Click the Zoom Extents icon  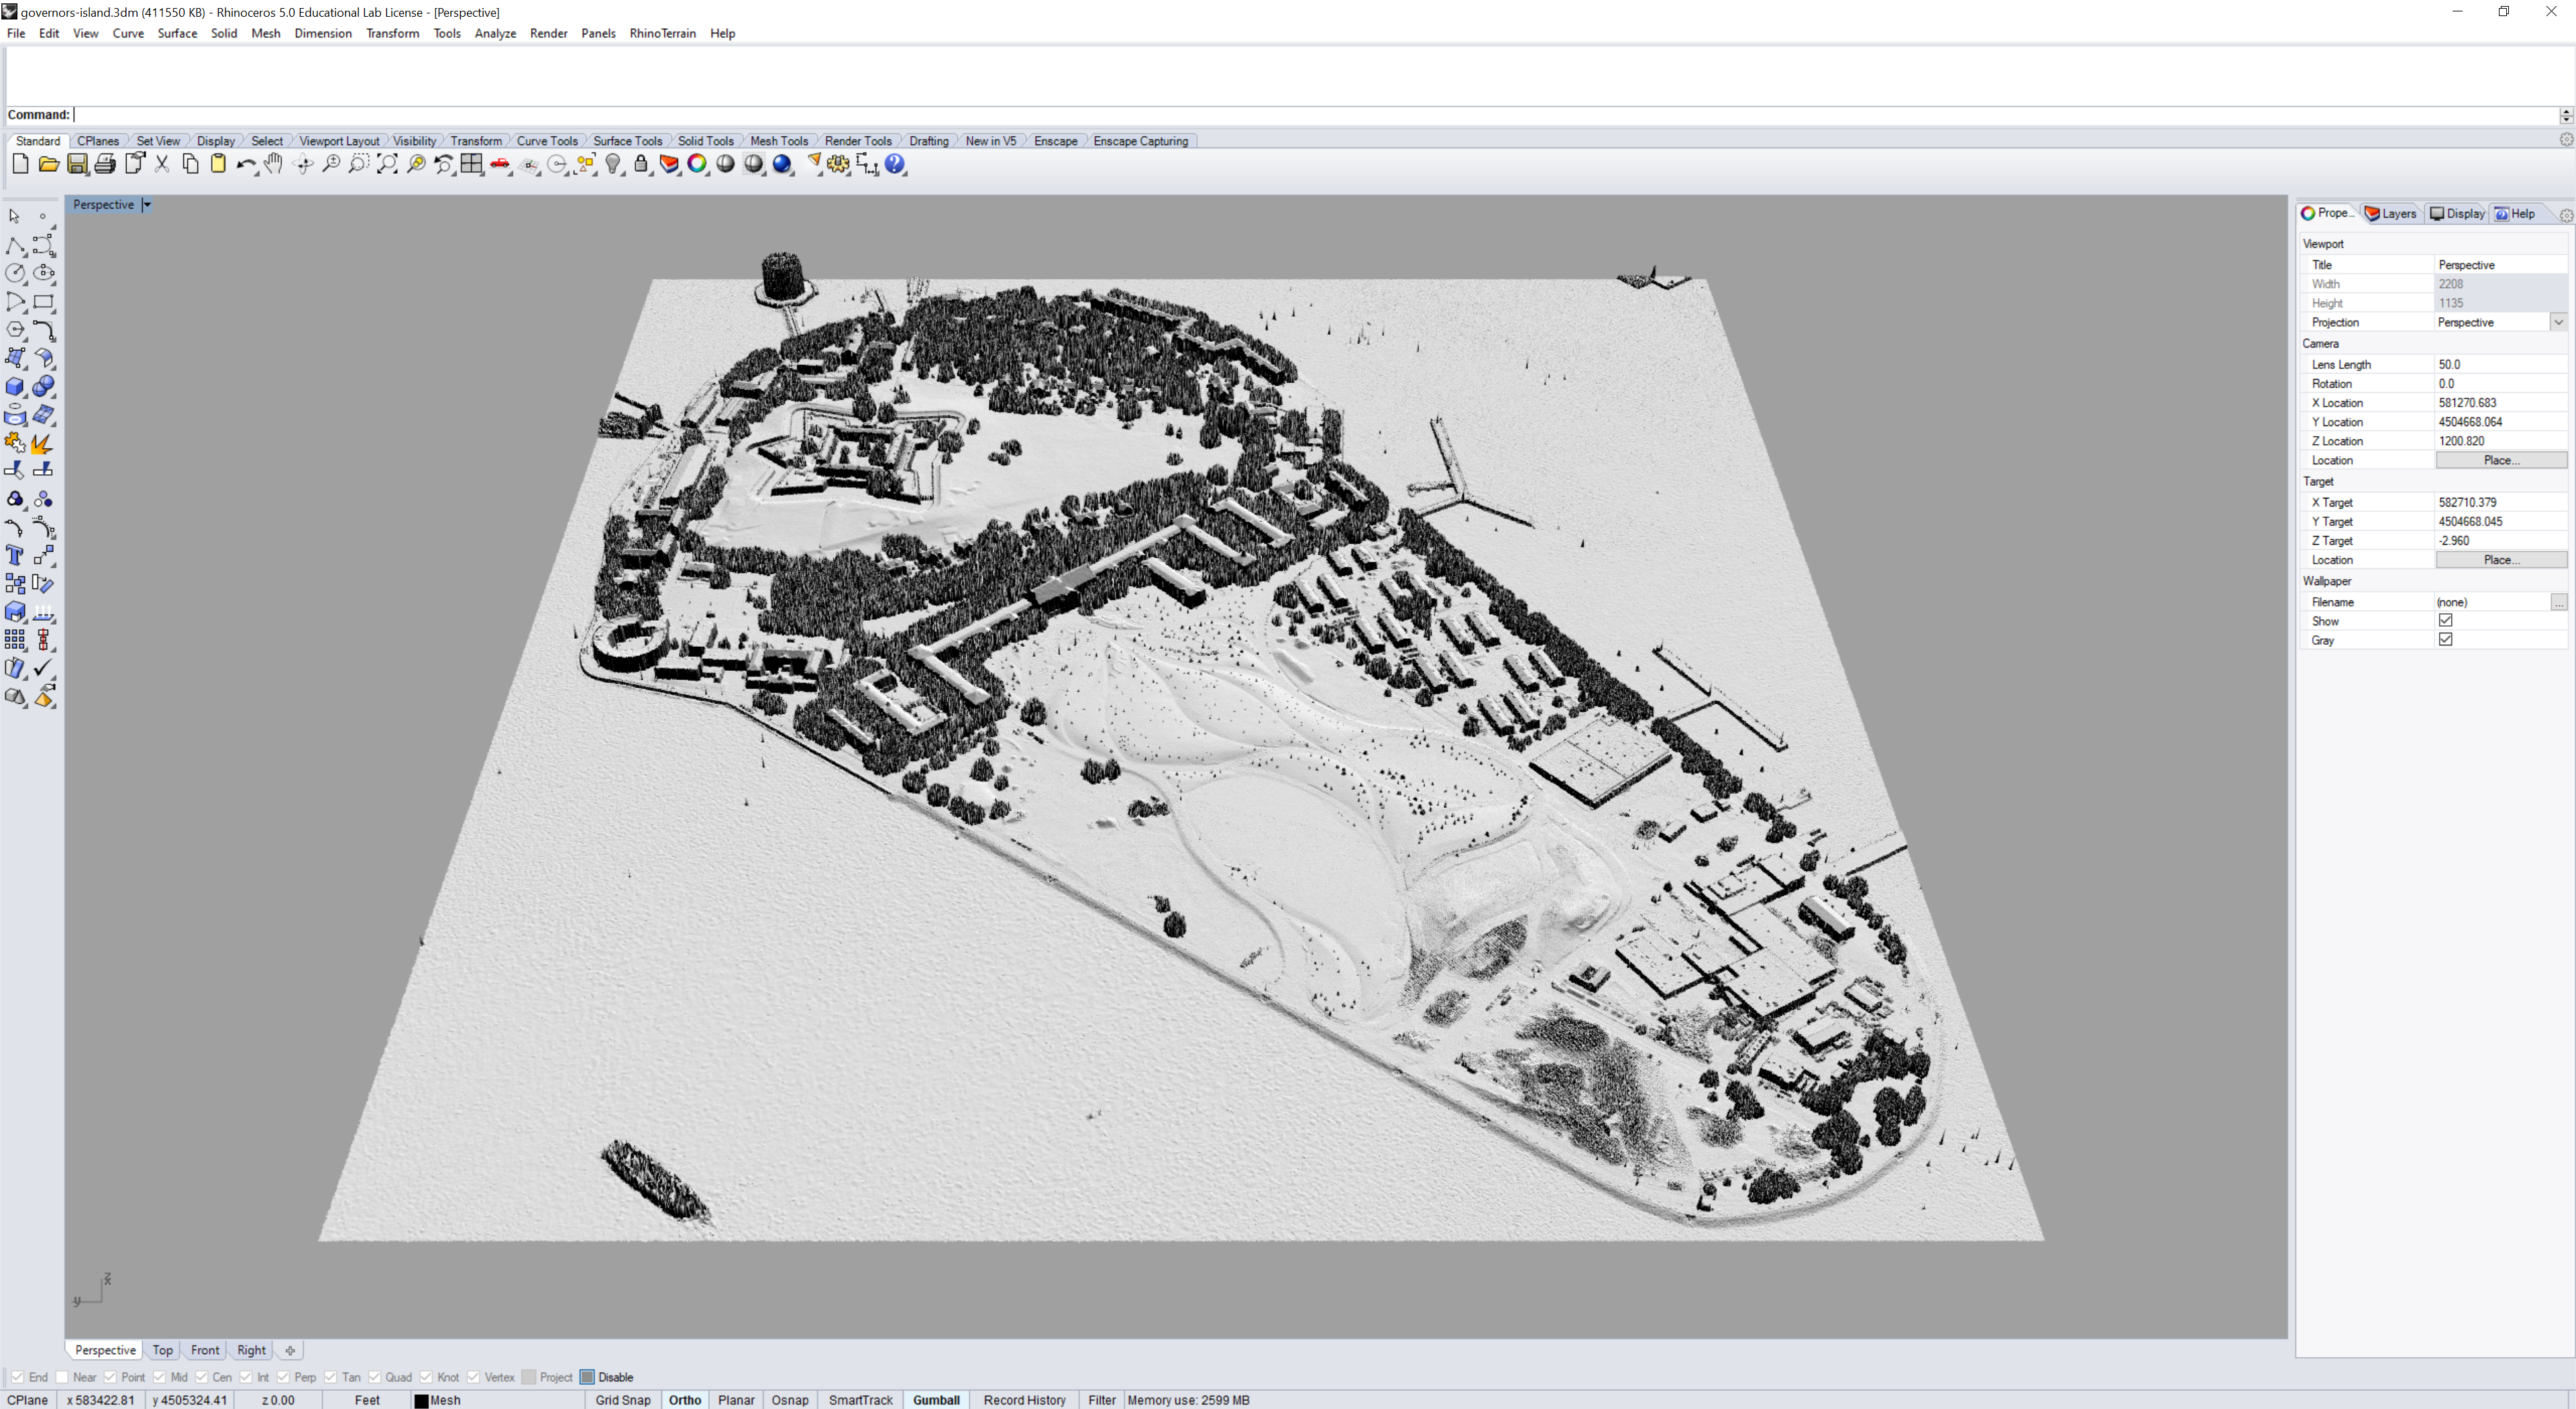[x=387, y=164]
